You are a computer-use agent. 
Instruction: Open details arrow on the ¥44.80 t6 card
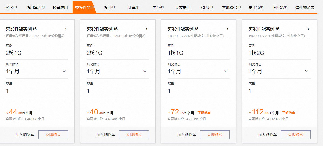pos(66,29)
